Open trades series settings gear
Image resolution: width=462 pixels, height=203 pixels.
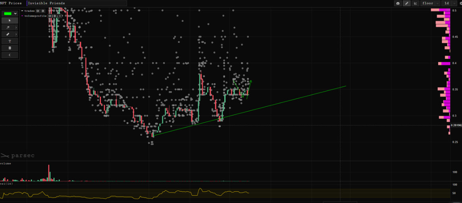pyautogui.click(x=43, y=11)
